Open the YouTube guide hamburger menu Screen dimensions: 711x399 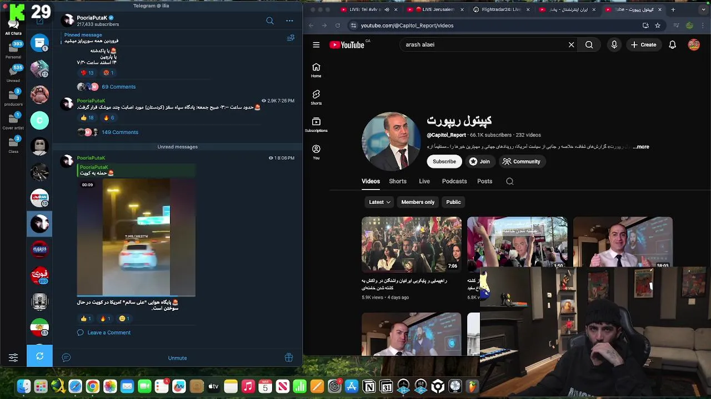316,45
